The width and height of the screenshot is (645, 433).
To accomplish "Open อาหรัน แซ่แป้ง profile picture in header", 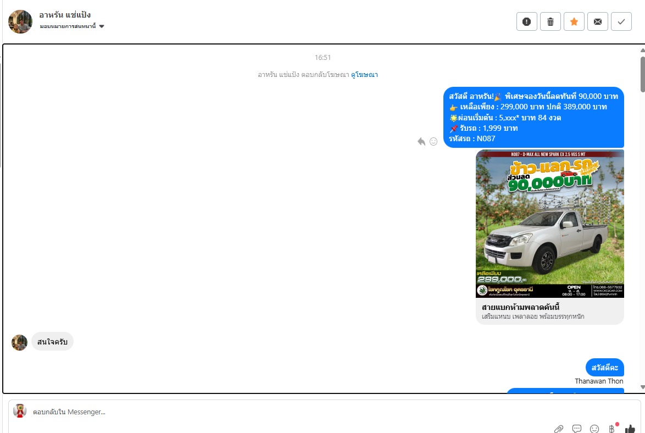I will click(x=20, y=21).
